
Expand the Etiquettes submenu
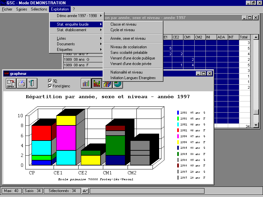(65, 50)
